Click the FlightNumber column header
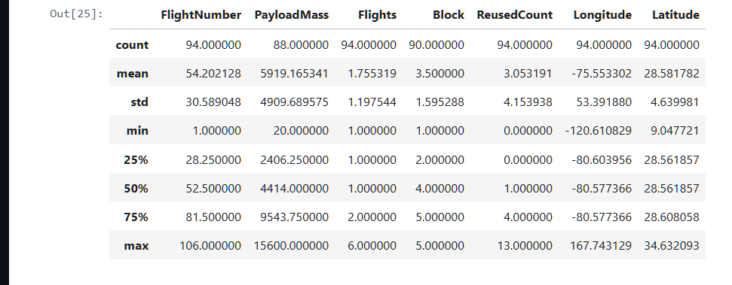The height and width of the screenshot is (285, 732). pyautogui.click(x=201, y=15)
